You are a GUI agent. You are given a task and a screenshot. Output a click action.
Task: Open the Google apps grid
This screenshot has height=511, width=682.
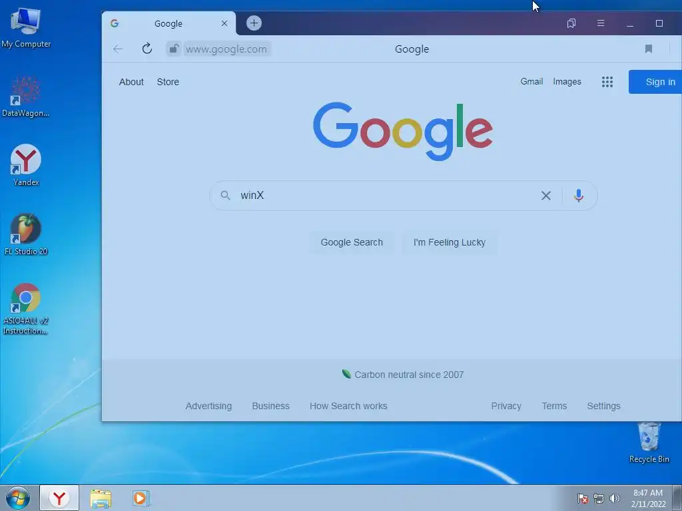tap(607, 82)
